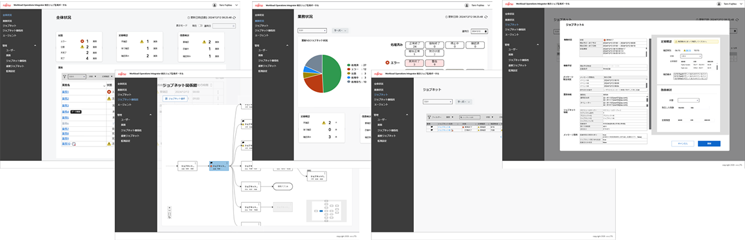Click red error icon beside エラー heading in 業務状況
Screen dimensions: 745x240
click(386, 62)
